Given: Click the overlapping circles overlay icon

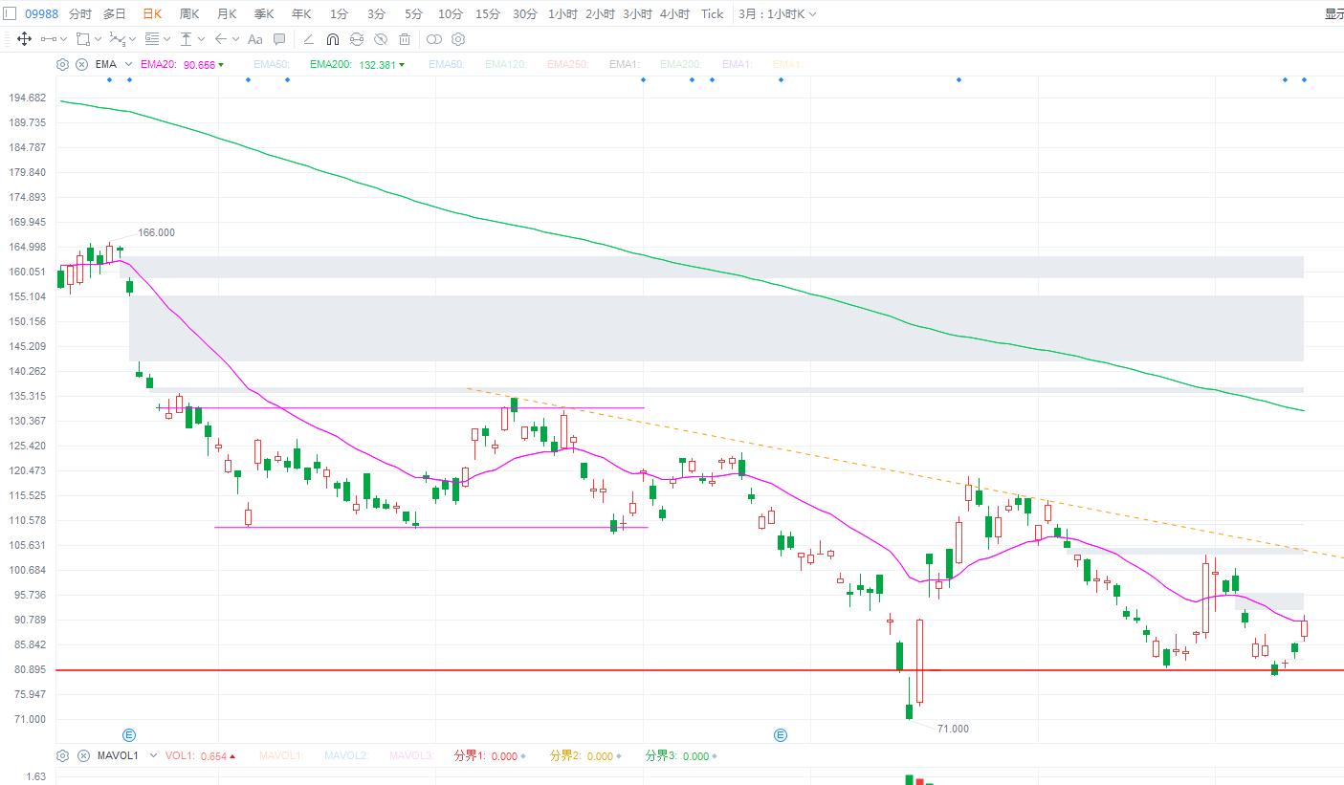Looking at the screenshot, I should [x=434, y=39].
